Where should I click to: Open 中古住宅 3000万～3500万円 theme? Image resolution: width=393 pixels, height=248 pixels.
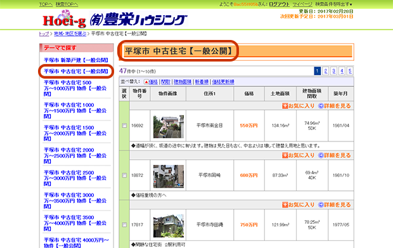(x=75, y=200)
